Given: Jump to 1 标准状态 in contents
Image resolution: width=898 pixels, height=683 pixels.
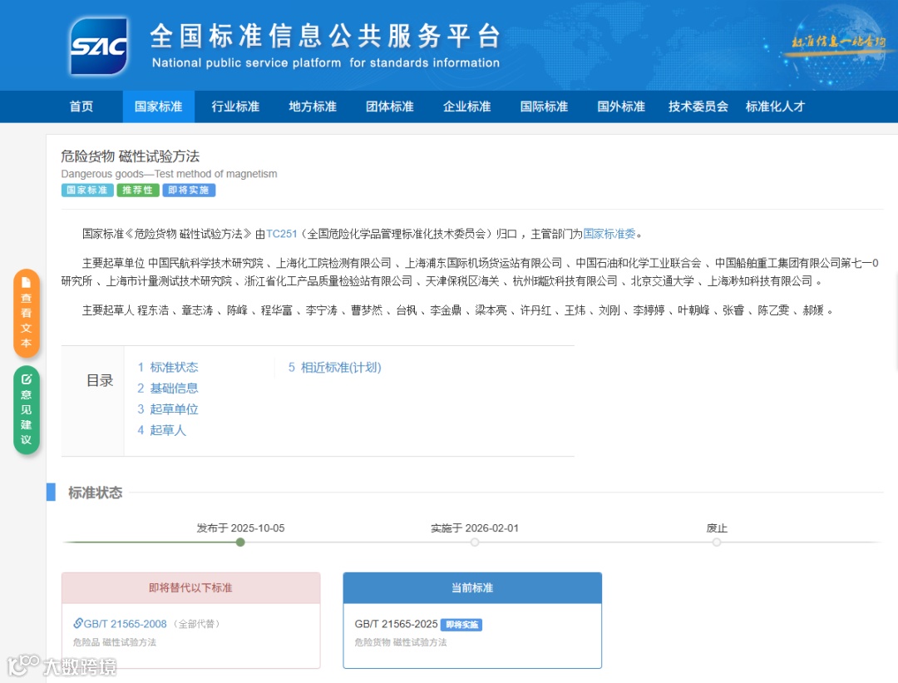Looking at the screenshot, I should coord(168,367).
